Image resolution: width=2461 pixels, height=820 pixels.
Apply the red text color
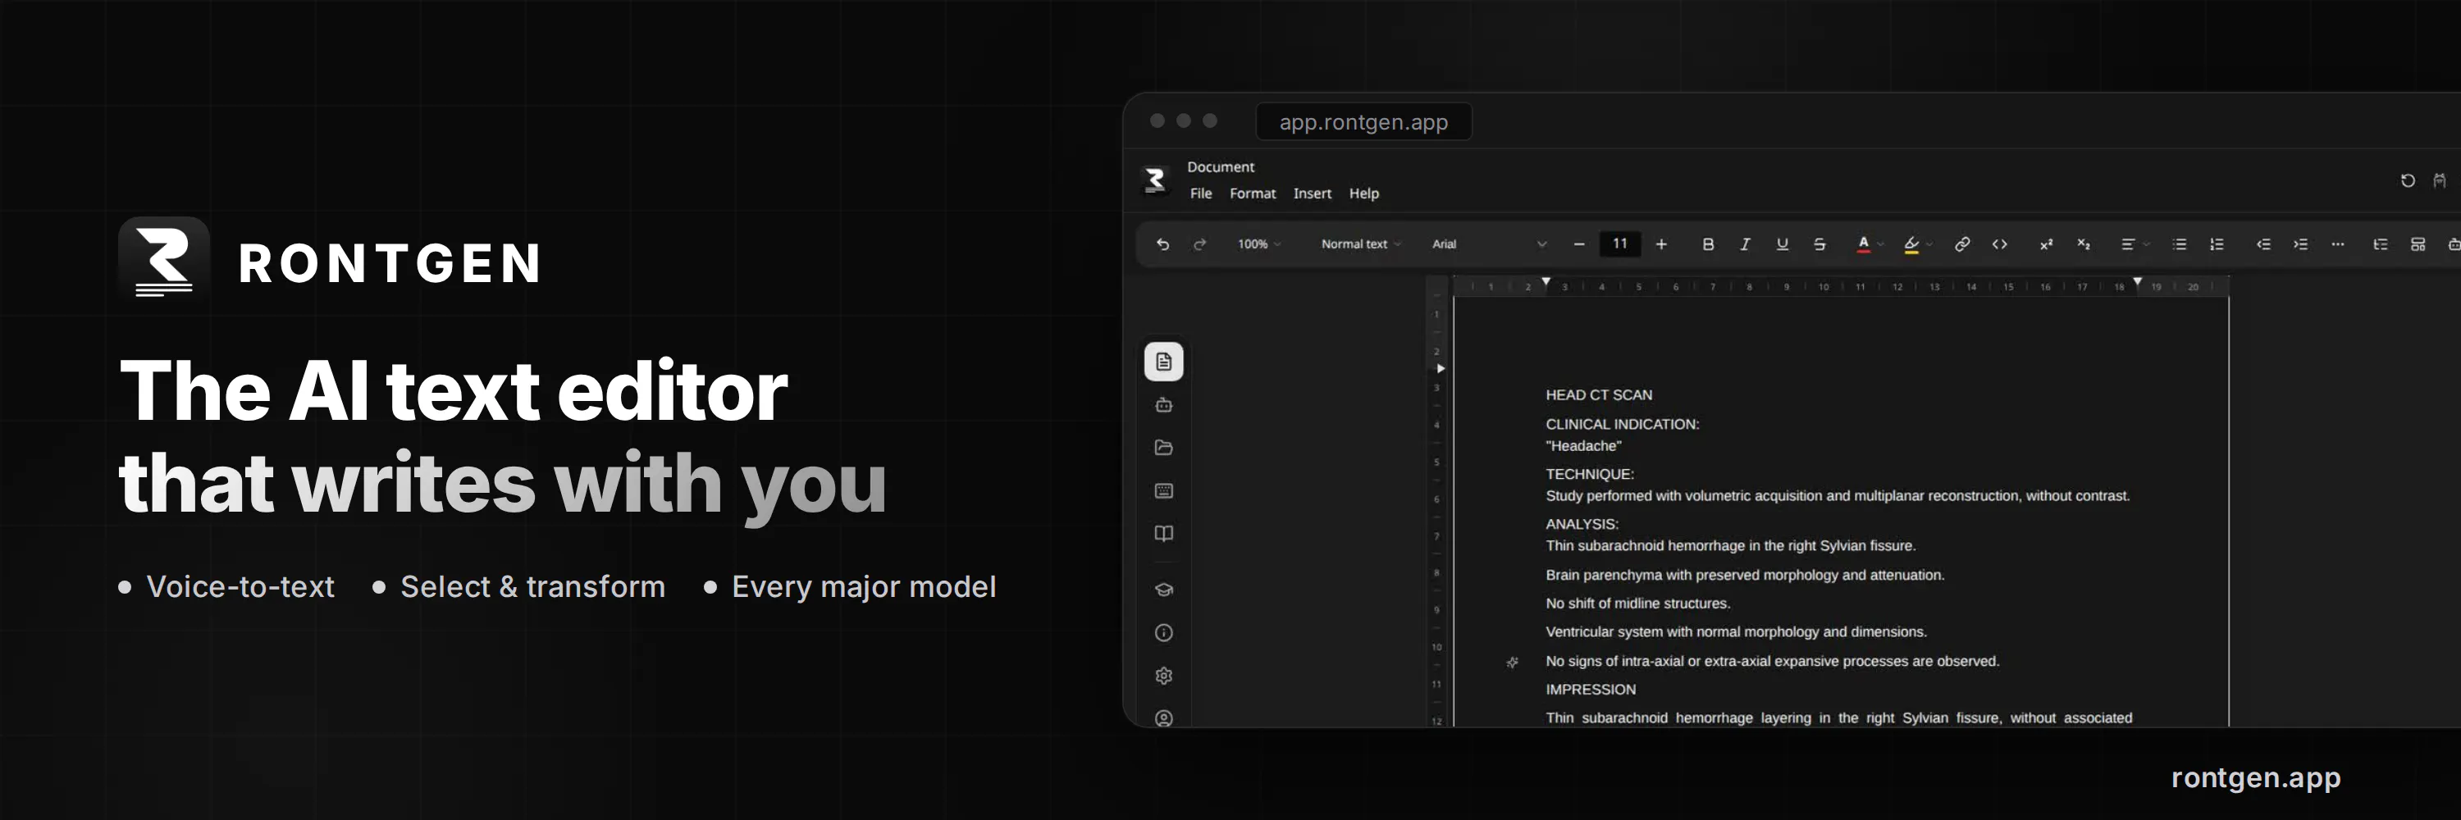(x=1863, y=244)
